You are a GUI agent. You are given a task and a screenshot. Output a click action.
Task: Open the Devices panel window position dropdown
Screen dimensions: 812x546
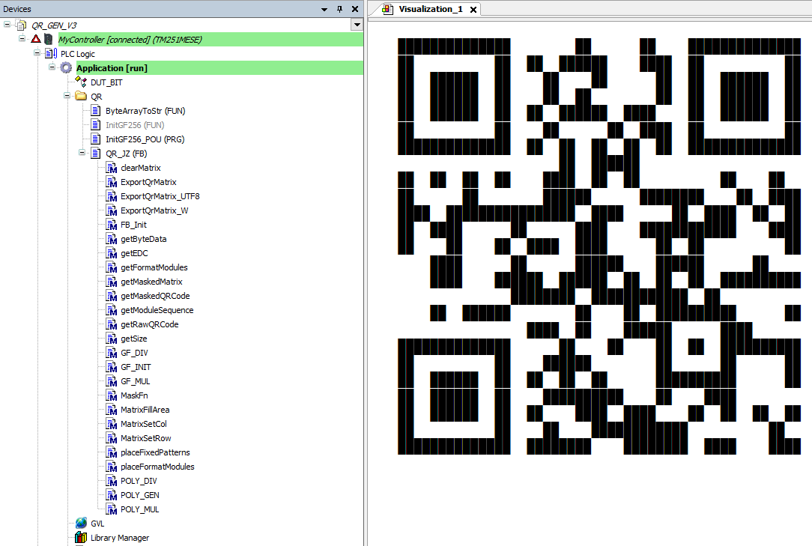[324, 9]
